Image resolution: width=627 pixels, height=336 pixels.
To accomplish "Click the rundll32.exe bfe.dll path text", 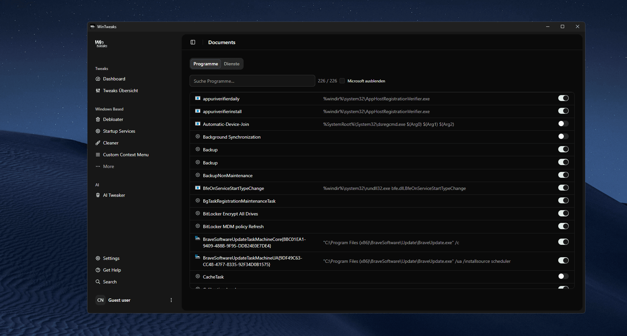I will click(x=394, y=188).
